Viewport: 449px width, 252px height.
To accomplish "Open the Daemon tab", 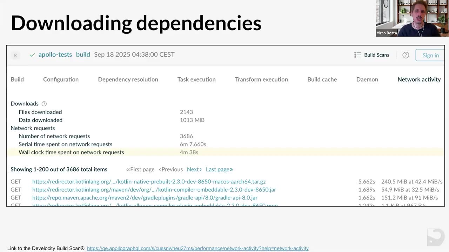I will pyautogui.click(x=367, y=79).
